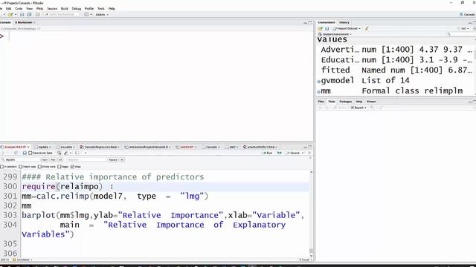Click the Prev button in find bar

click(53, 159)
